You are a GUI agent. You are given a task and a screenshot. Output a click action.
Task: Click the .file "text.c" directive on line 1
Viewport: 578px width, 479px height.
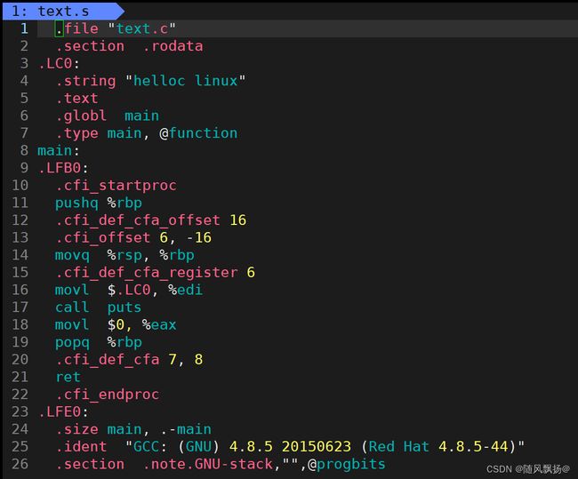pos(116,28)
